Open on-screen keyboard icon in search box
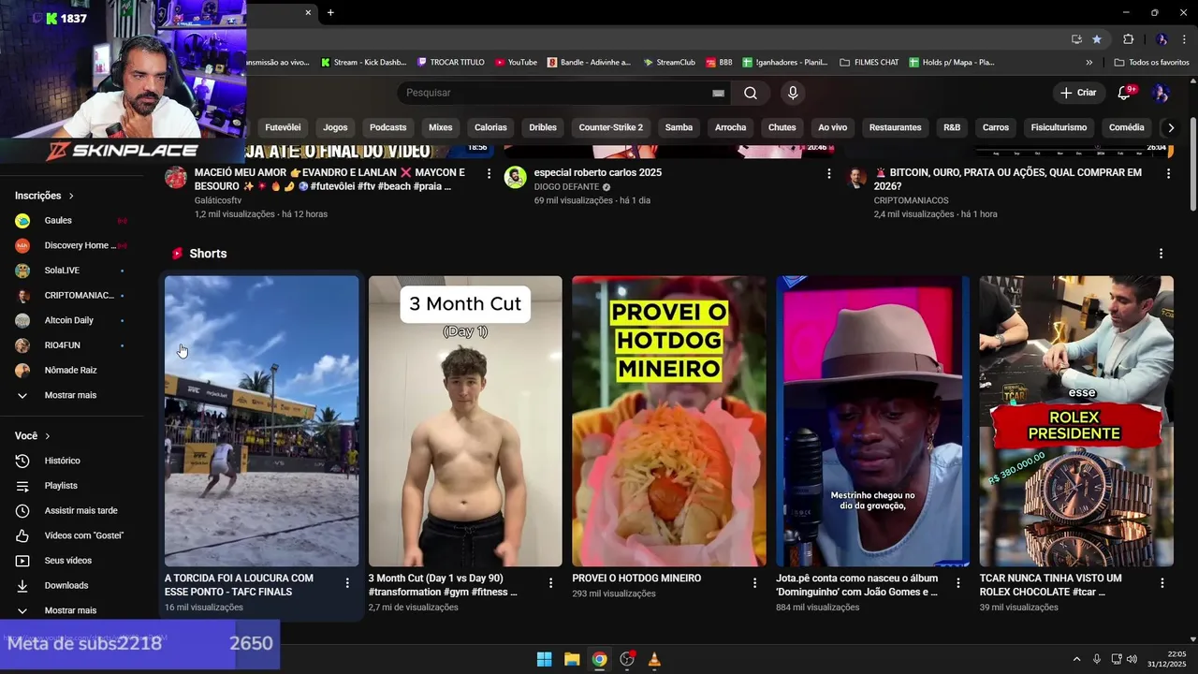This screenshot has height=674, width=1198. [x=718, y=93]
